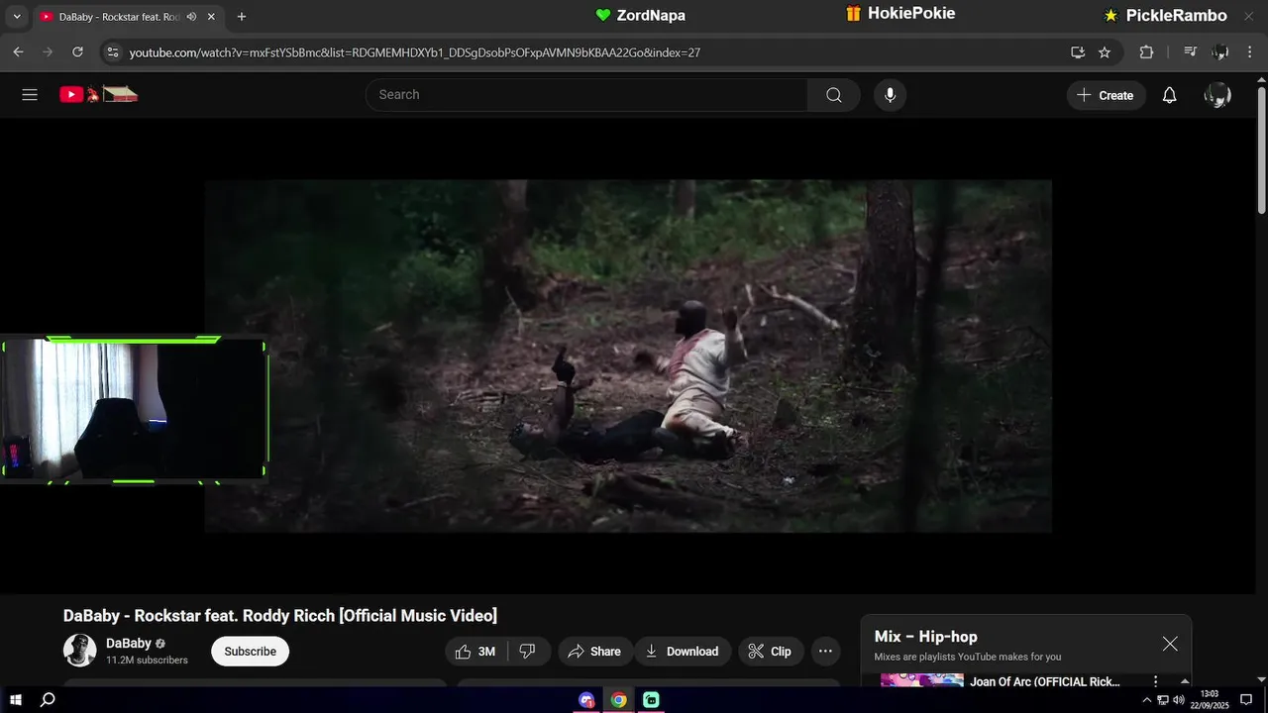This screenshot has height=713, width=1268.
Task: Start voice search with microphone icon
Action: click(x=890, y=95)
